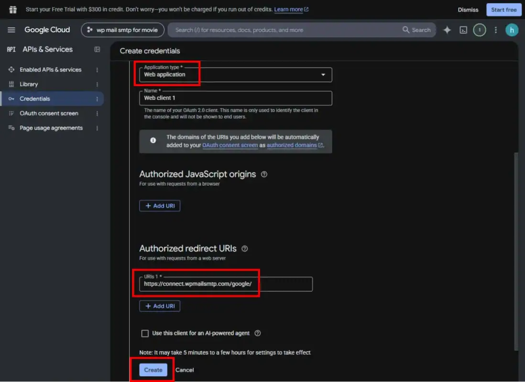The width and height of the screenshot is (525, 382).
Task: Go to Enabled APIs & services
Action: 50,70
